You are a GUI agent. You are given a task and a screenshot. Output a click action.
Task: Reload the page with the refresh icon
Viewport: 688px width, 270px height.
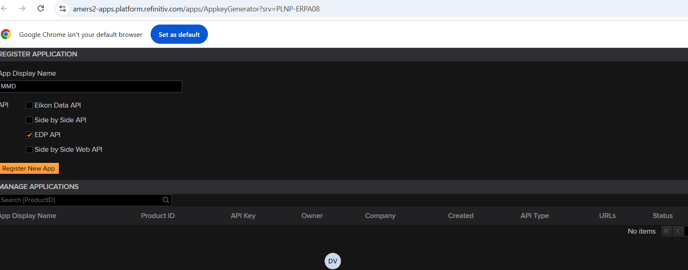41,8
